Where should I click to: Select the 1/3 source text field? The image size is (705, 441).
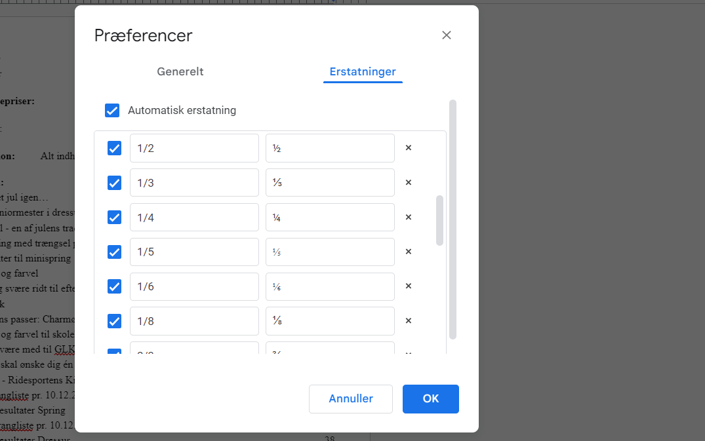194,182
